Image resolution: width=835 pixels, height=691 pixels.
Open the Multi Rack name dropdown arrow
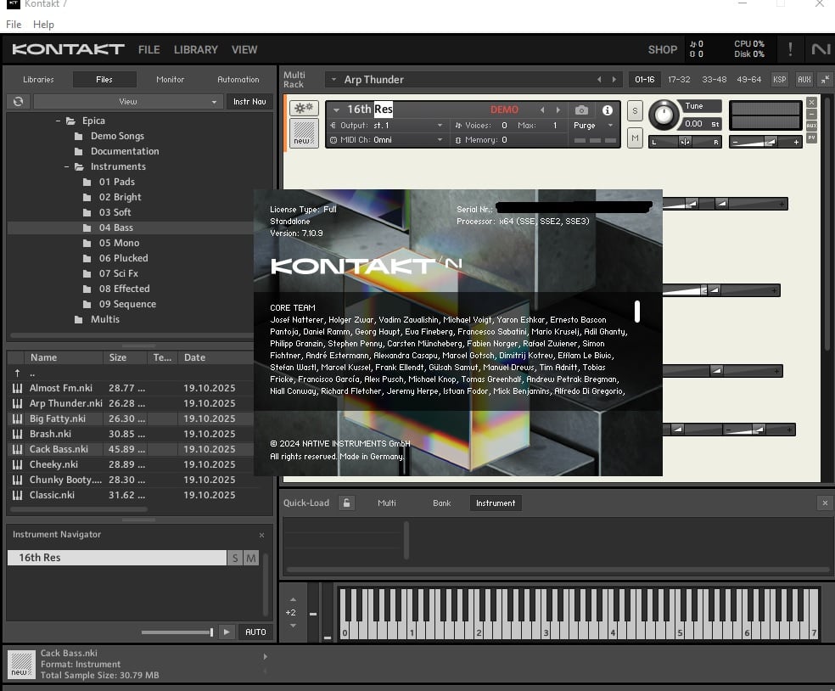tap(333, 80)
